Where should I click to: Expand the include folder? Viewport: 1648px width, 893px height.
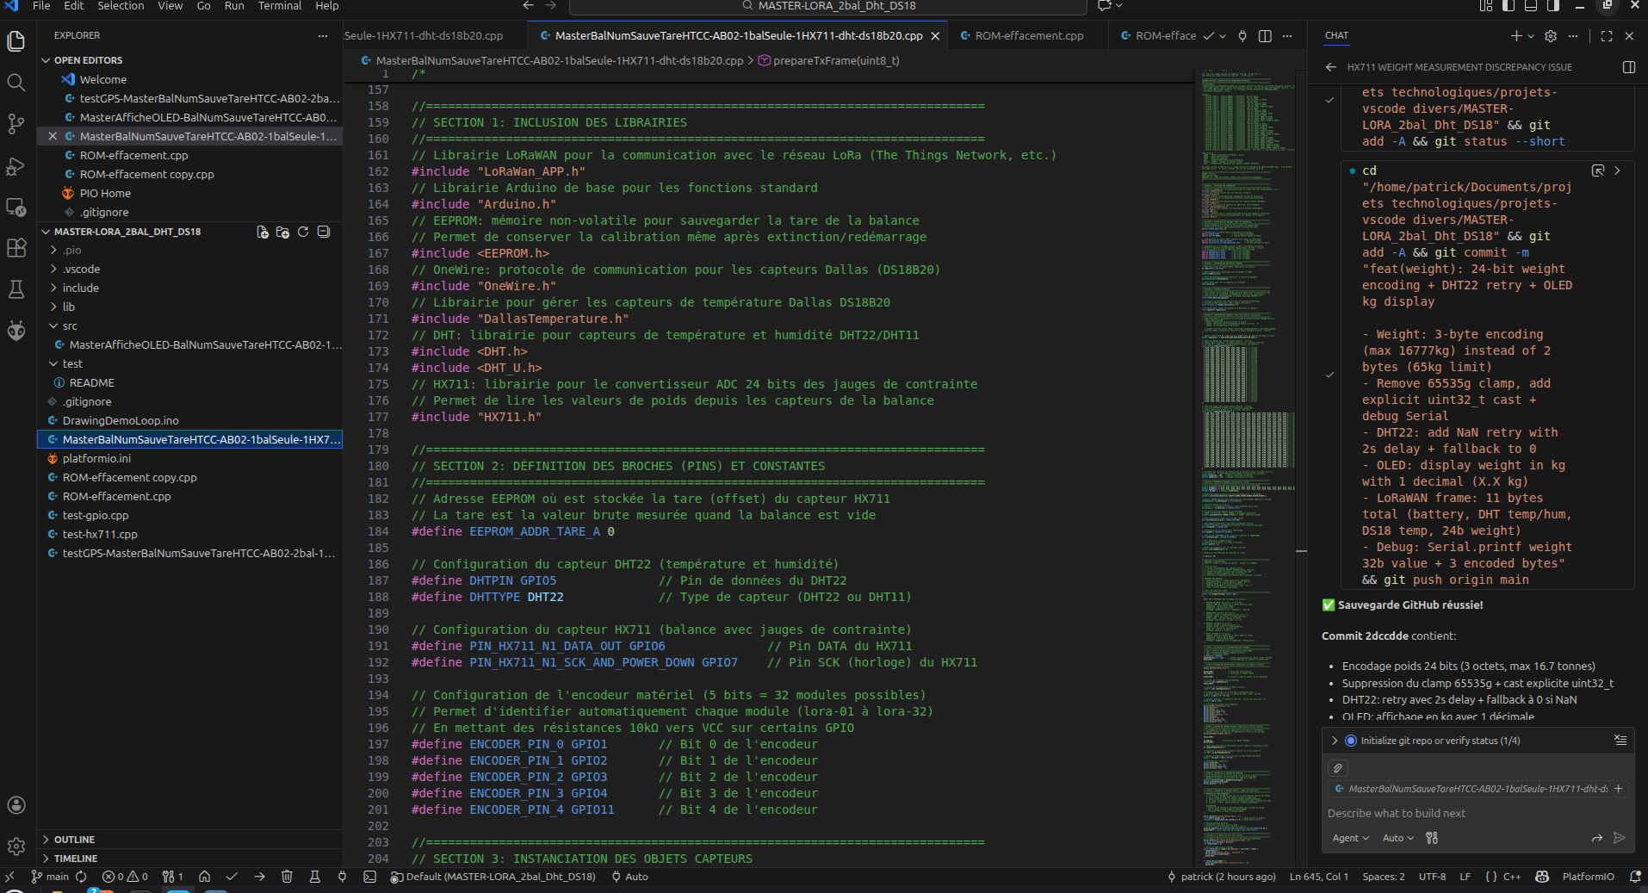click(x=80, y=288)
